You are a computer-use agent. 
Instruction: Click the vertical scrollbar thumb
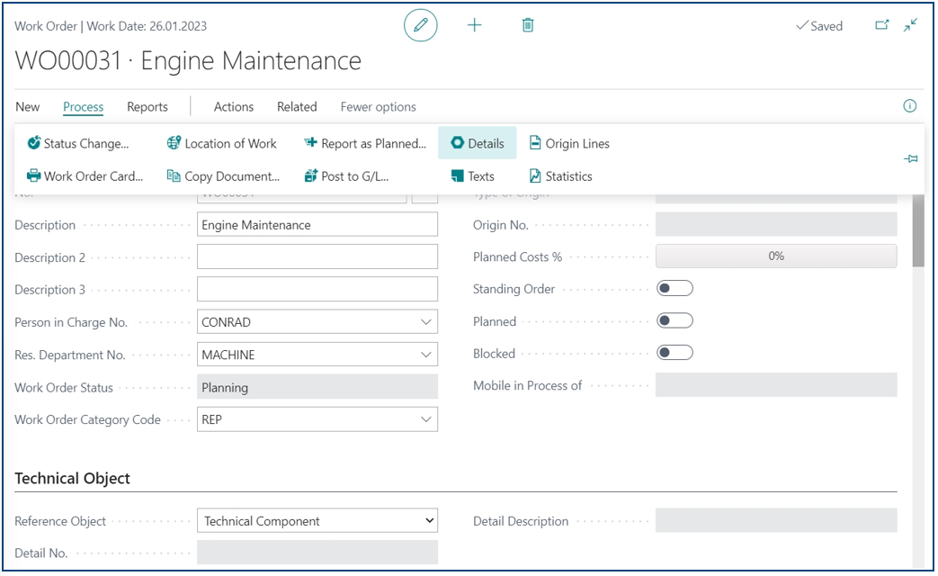click(918, 230)
